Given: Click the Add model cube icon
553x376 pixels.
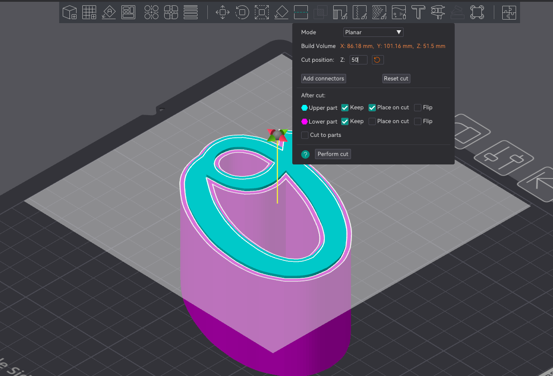Looking at the screenshot, I should click(x=69, y=12).
